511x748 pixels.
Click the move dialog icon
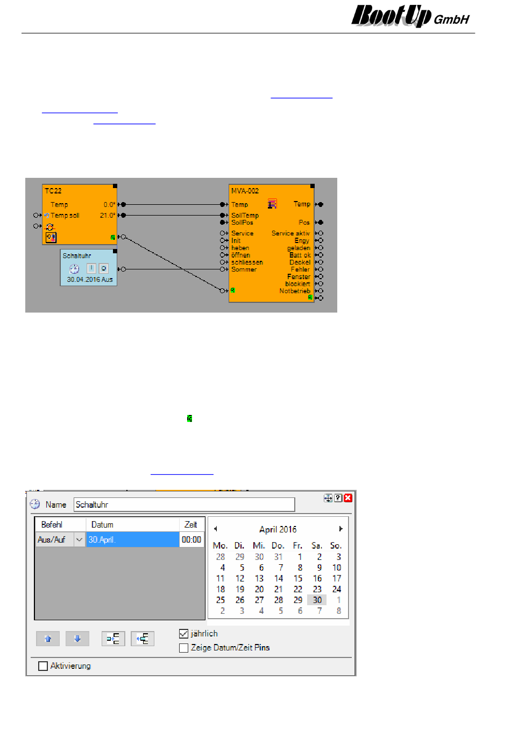[x=328, y=498]
